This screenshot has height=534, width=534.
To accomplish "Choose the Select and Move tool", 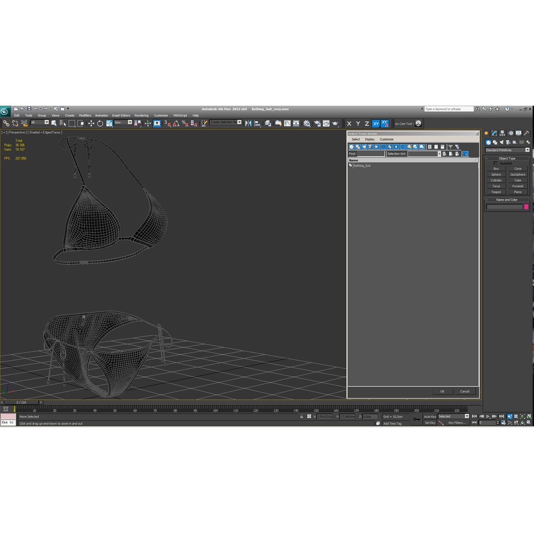I will (x=91, y=123).
